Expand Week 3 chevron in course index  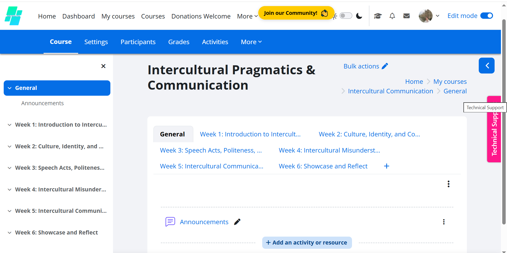pos(10,168)
